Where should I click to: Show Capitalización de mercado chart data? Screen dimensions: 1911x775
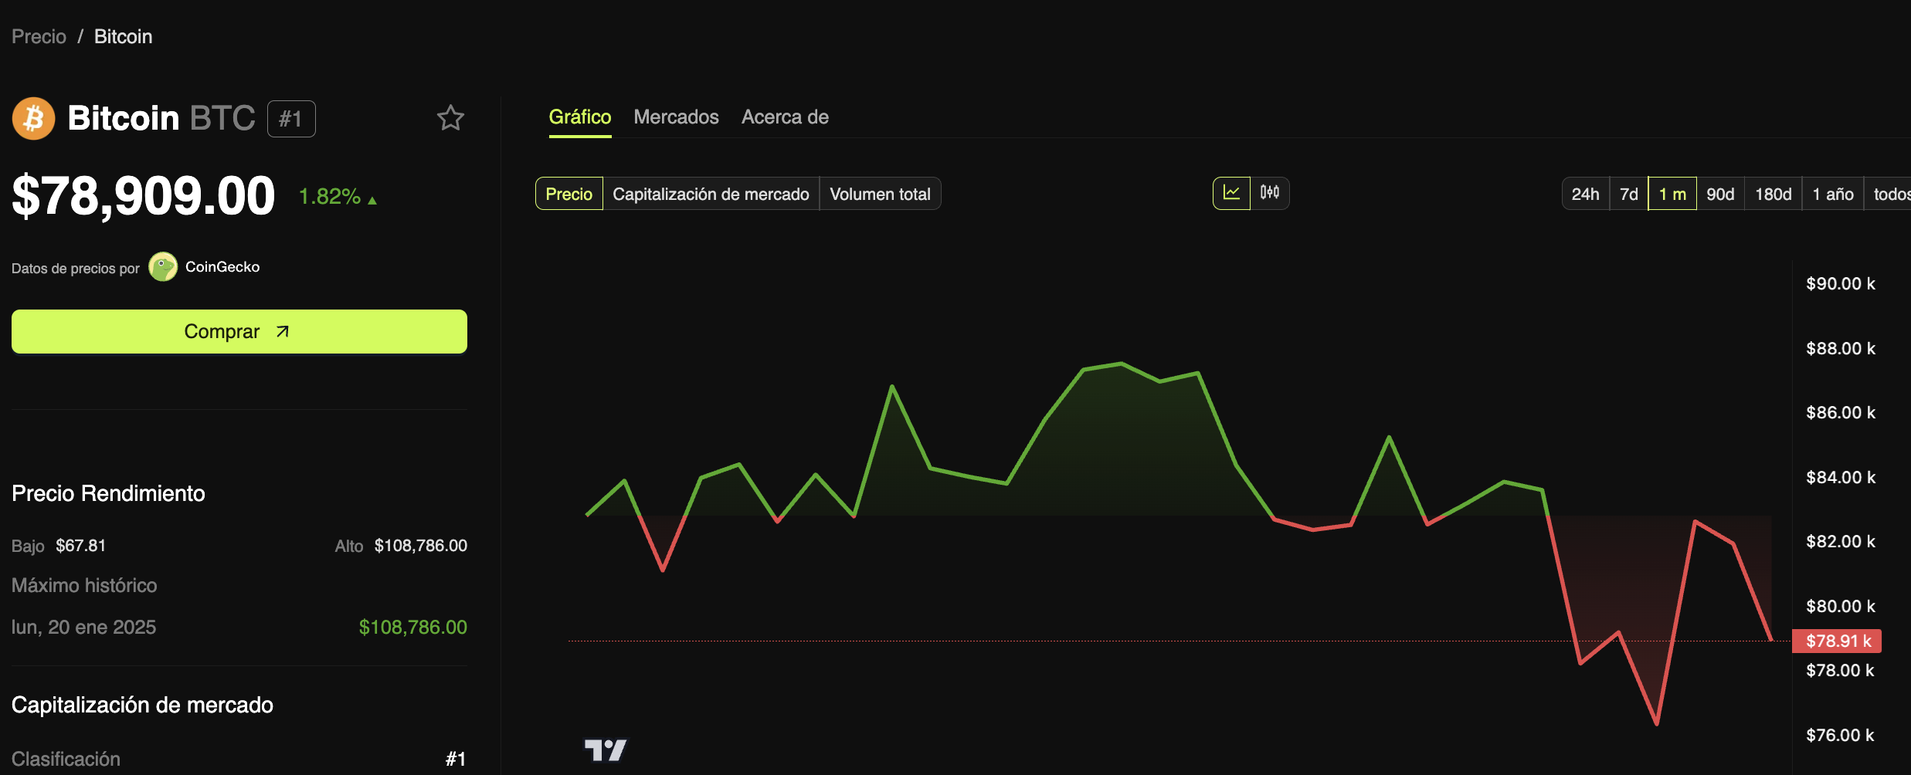pos(711,194)
